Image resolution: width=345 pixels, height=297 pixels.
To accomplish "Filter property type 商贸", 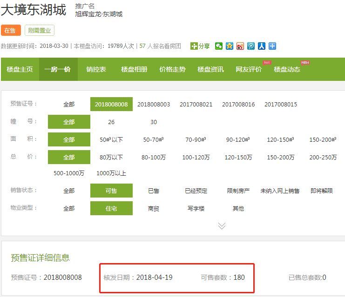I will [154, 208].
